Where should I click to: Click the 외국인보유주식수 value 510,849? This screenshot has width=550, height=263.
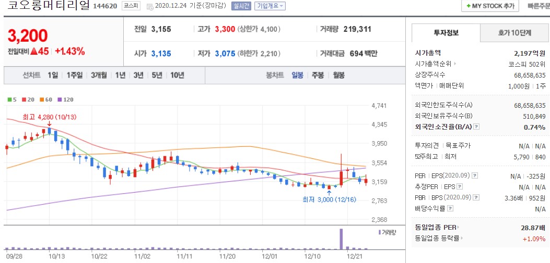click(534, 116)
